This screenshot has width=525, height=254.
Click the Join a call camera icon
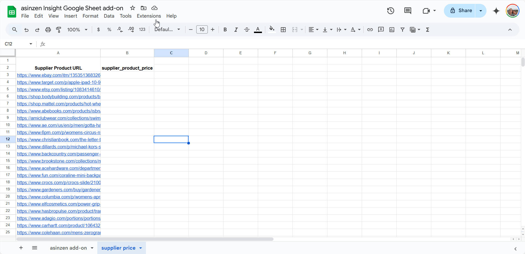pos(426,11)
